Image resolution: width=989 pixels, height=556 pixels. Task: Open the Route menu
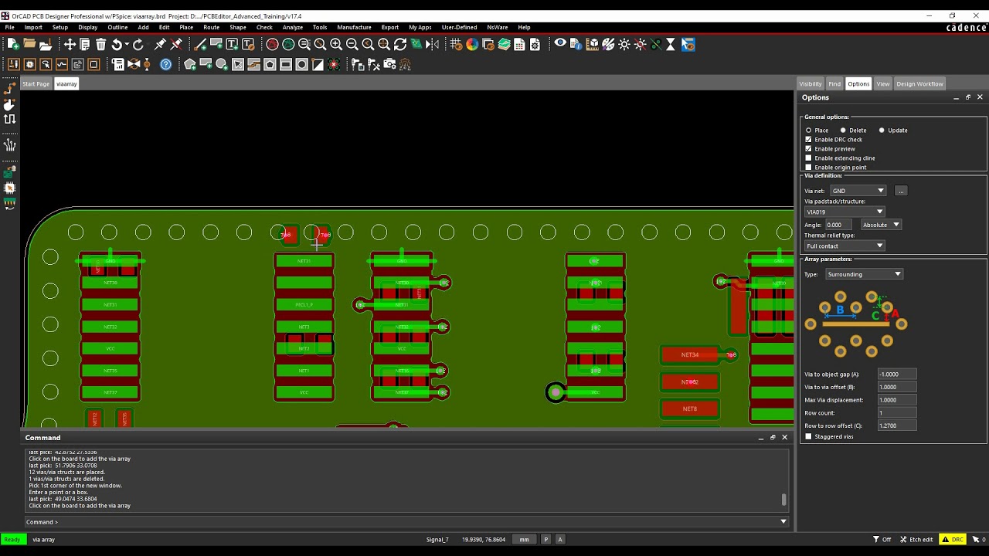click(x=211, y=27)
